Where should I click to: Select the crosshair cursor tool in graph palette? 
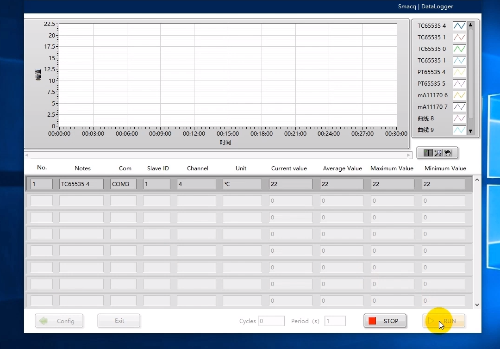point(428,153)
